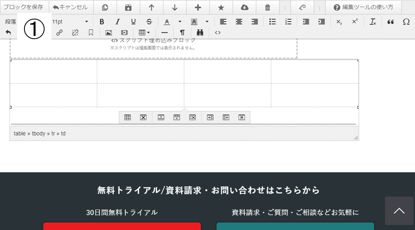Delete the table from the table toolbar
This screenshot has height=230, width=415.
pos(143,118)
